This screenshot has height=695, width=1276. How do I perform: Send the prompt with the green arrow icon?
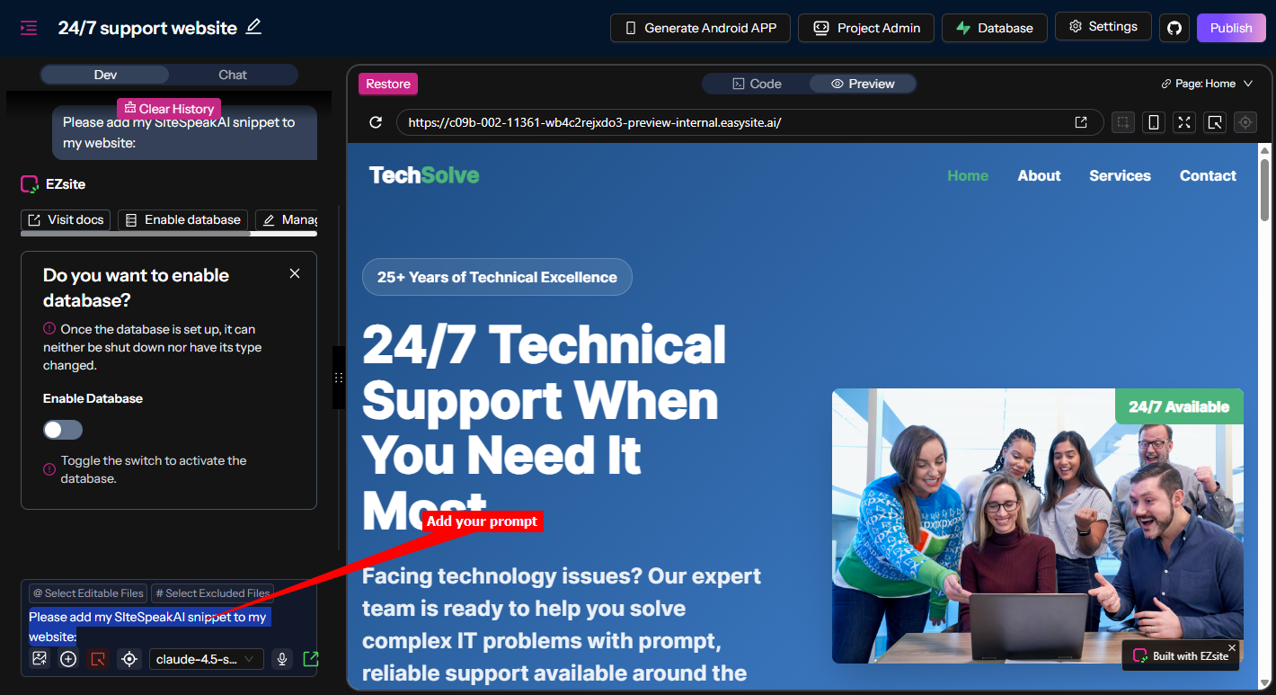tap(311, 659)
